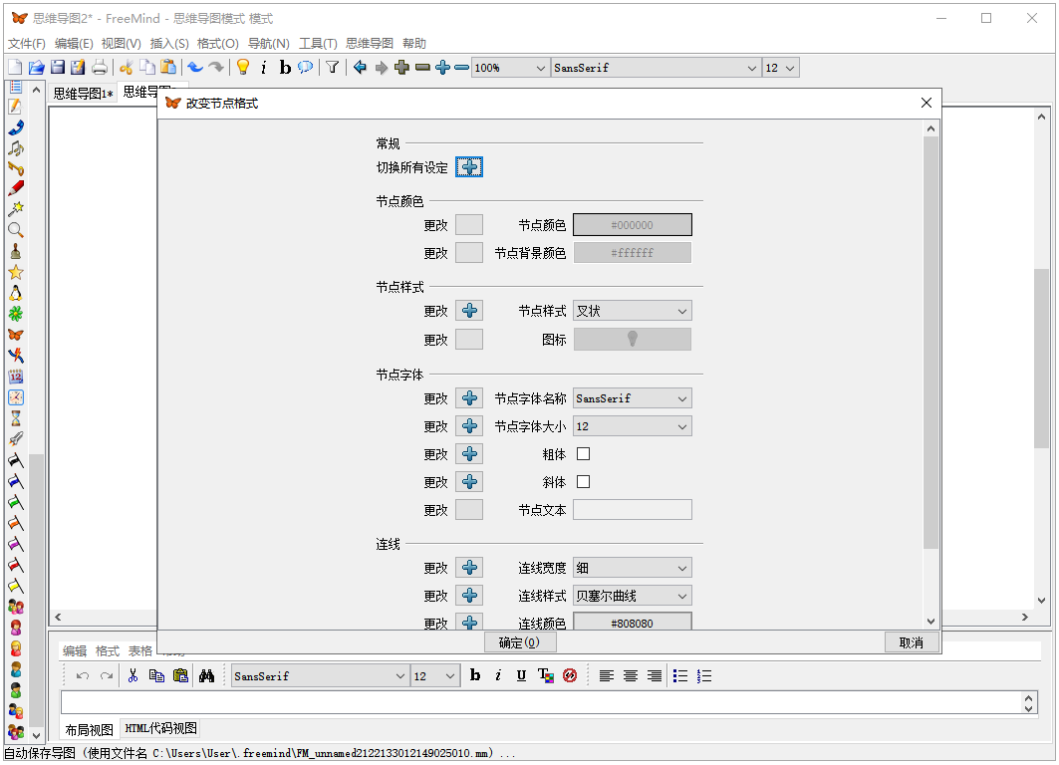The image size is (1059, 765).
Task: Click the 连线颜色 swatch showing #808080
Action: click(x=632, y=624)
